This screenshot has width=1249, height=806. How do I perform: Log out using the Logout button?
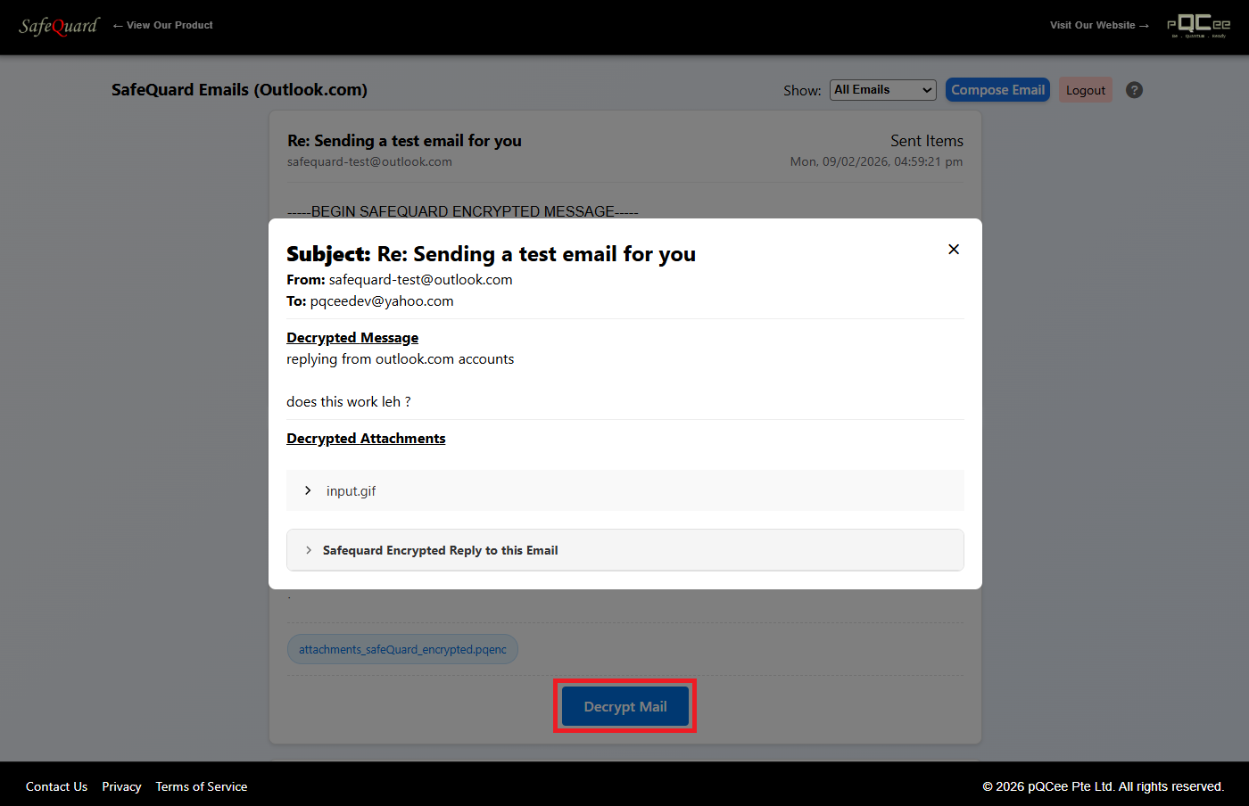[x=1085, y=90]
